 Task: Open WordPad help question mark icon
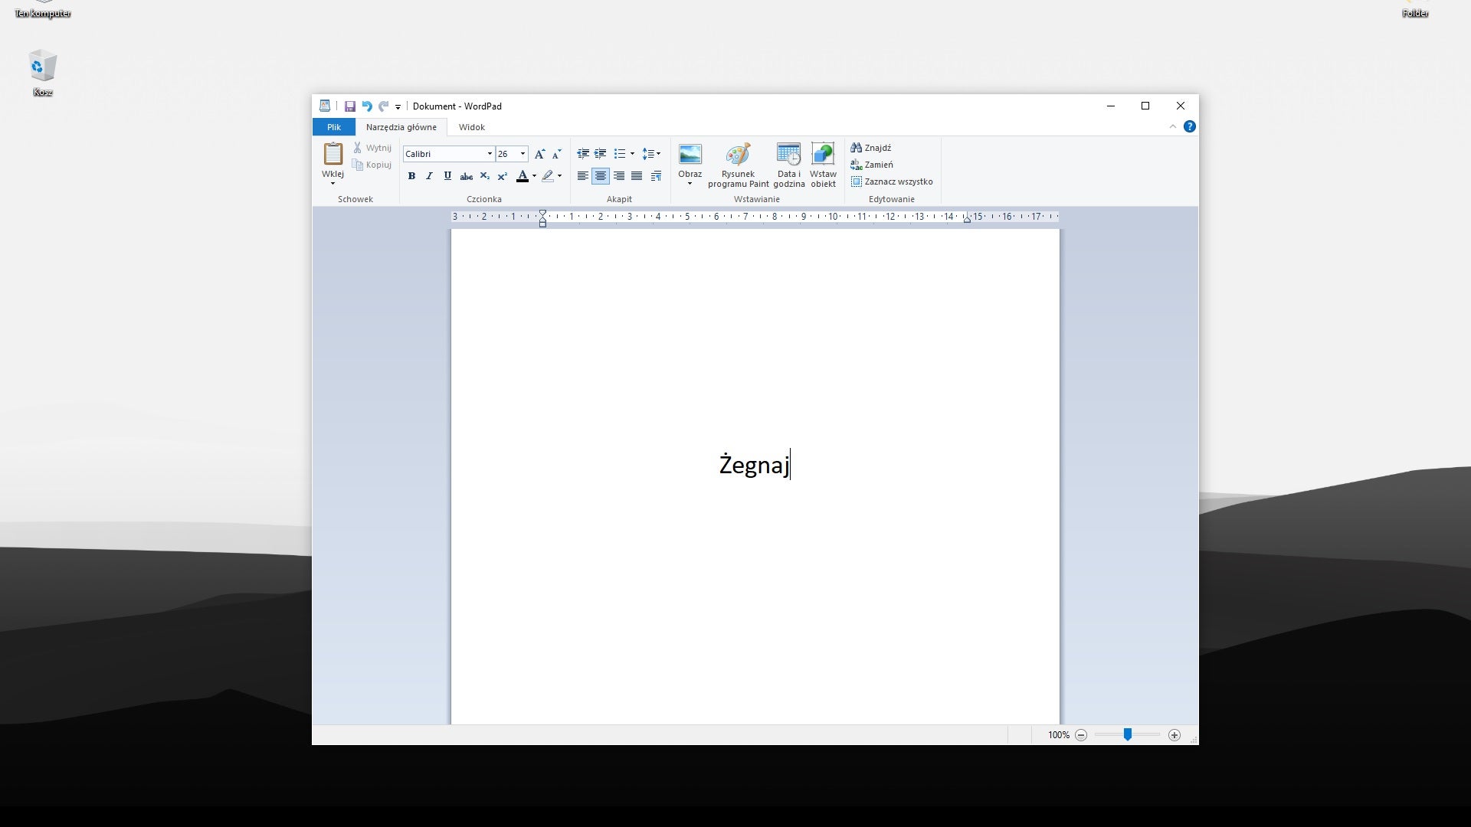click(x=1189, y=127)
